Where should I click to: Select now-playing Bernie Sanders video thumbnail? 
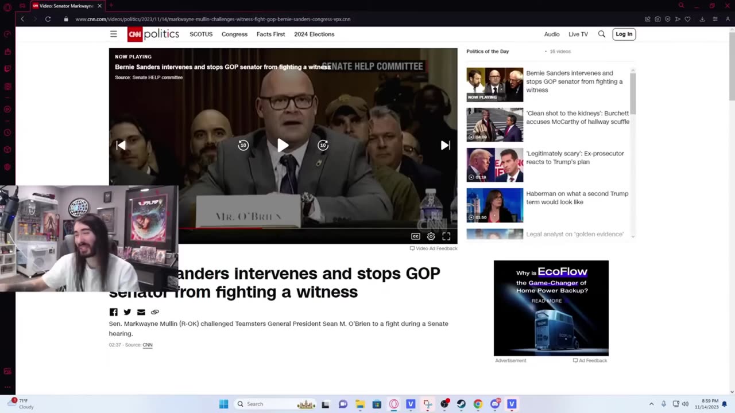coord(494,84)
